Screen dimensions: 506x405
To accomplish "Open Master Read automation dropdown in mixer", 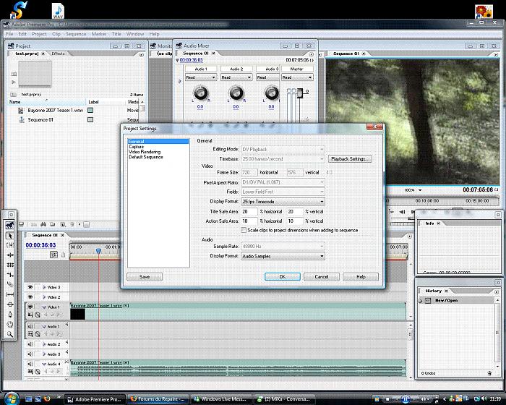I will pyautogui.click(x=297, y=77).
